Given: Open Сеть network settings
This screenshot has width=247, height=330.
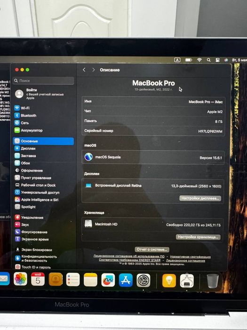Looking at the screenshot, I should pos(25,123).
